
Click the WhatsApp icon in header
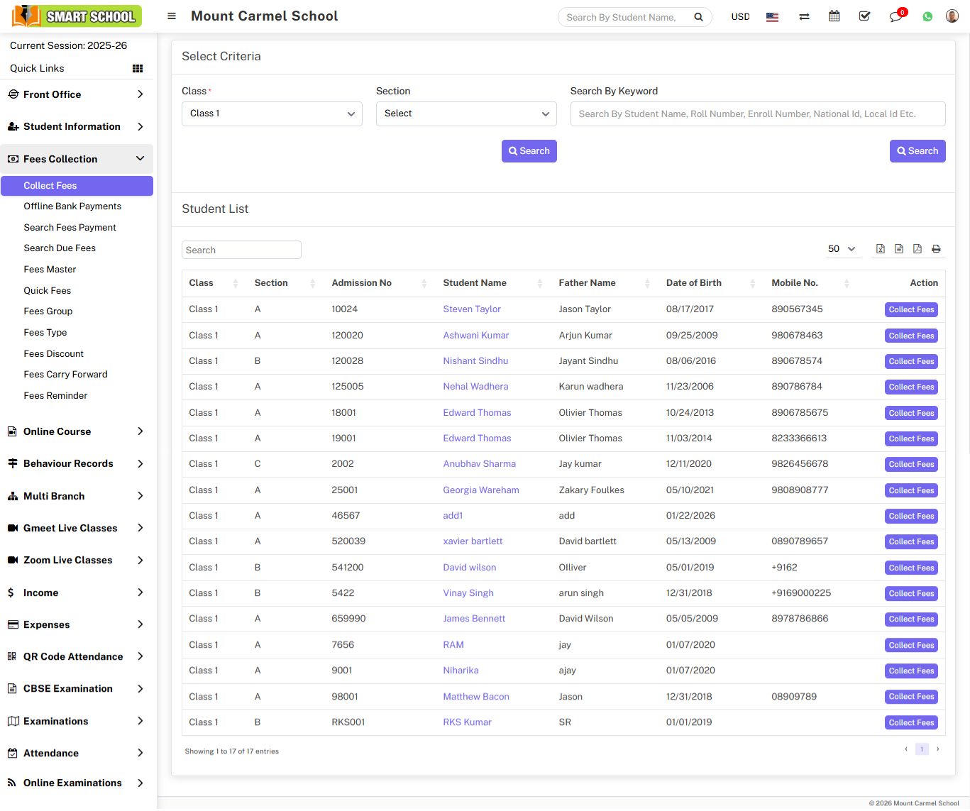coord(927,16)
